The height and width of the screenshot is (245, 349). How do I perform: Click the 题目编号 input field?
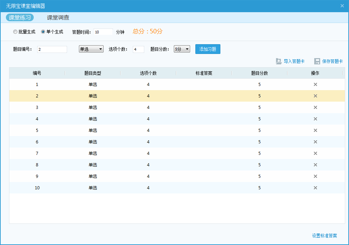pyautogui.click(x=52, y=49)
